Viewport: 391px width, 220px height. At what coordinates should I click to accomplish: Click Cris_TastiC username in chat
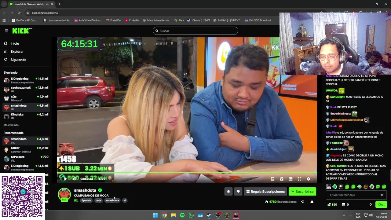(338, 166)
